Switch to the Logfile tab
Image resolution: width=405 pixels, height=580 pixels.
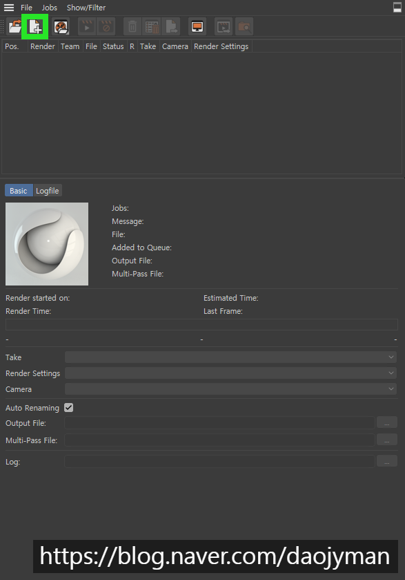[47, 191]
